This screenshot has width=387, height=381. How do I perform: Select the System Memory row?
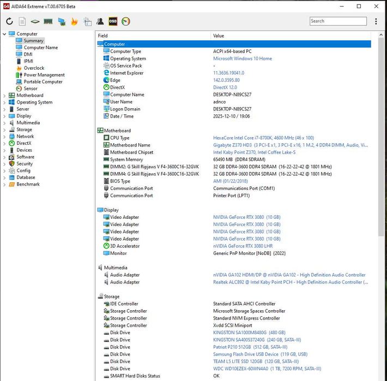tap(234, 159)
